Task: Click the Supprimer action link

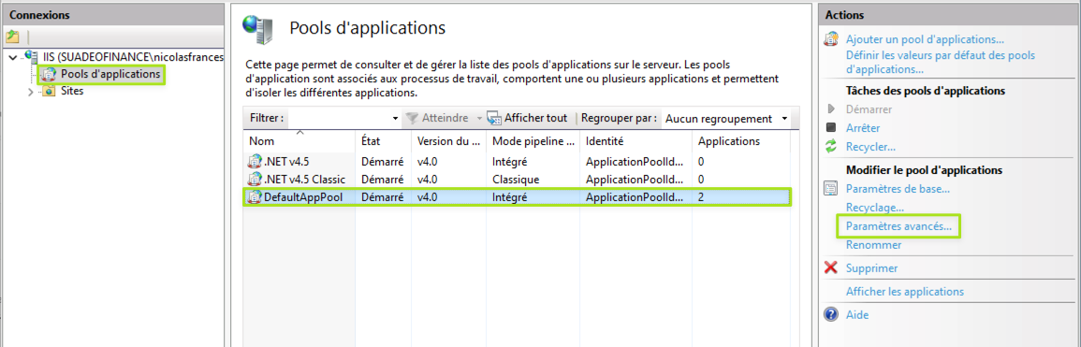Action: pyautogui.click(x=871, y=267)
